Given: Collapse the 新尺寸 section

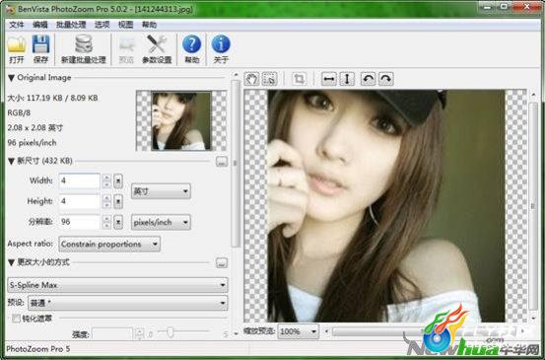Looking at the screenshot, I should pyautogui.click(x=11, y=161).
